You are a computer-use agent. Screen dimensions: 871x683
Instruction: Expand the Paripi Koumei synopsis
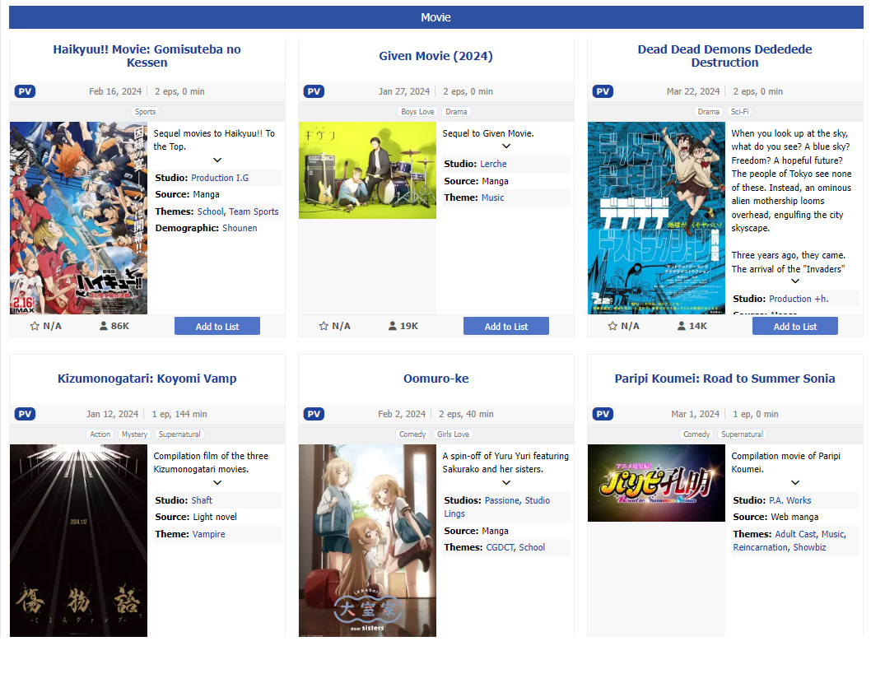(795, 482)
